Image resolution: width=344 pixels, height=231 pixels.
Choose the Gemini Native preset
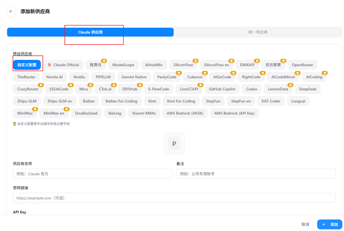click(x=134, y=77)
